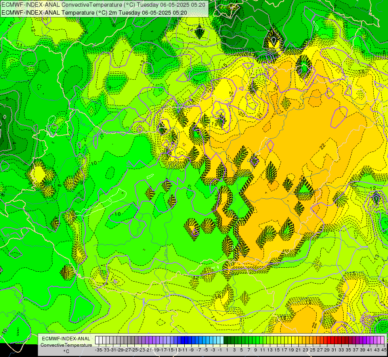
Task: Select the light cyan swatch above legend value -1
Action: (x=218, y=340)
